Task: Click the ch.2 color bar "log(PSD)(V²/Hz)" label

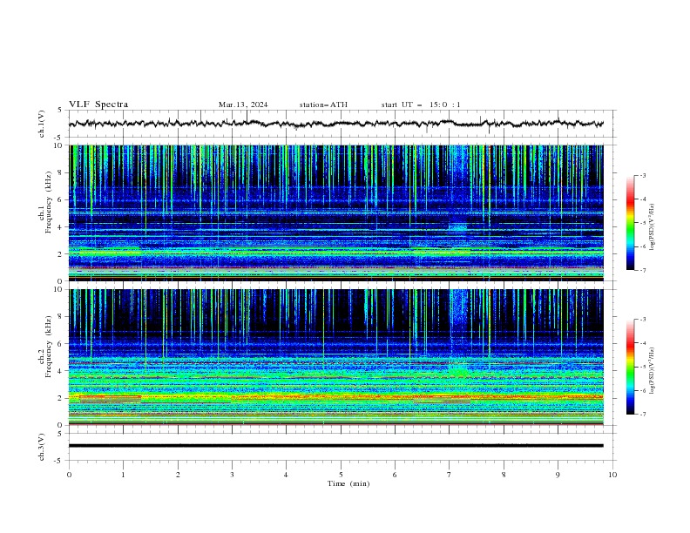Action: point(653,371)
